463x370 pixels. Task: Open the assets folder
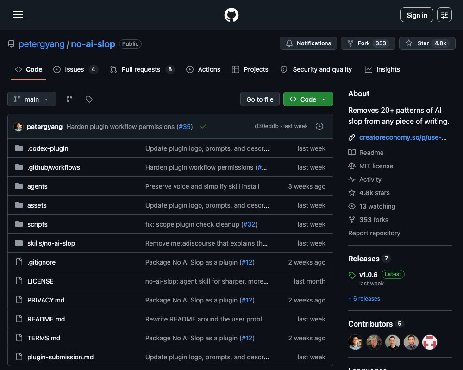[x=37, y=205]
